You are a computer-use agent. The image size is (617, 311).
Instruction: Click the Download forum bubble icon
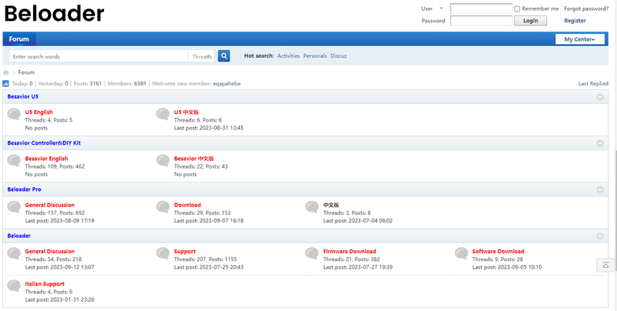point(163,207)
